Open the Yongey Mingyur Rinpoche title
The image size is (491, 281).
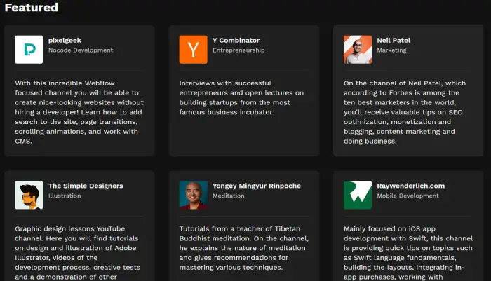(x=257, y=186)
